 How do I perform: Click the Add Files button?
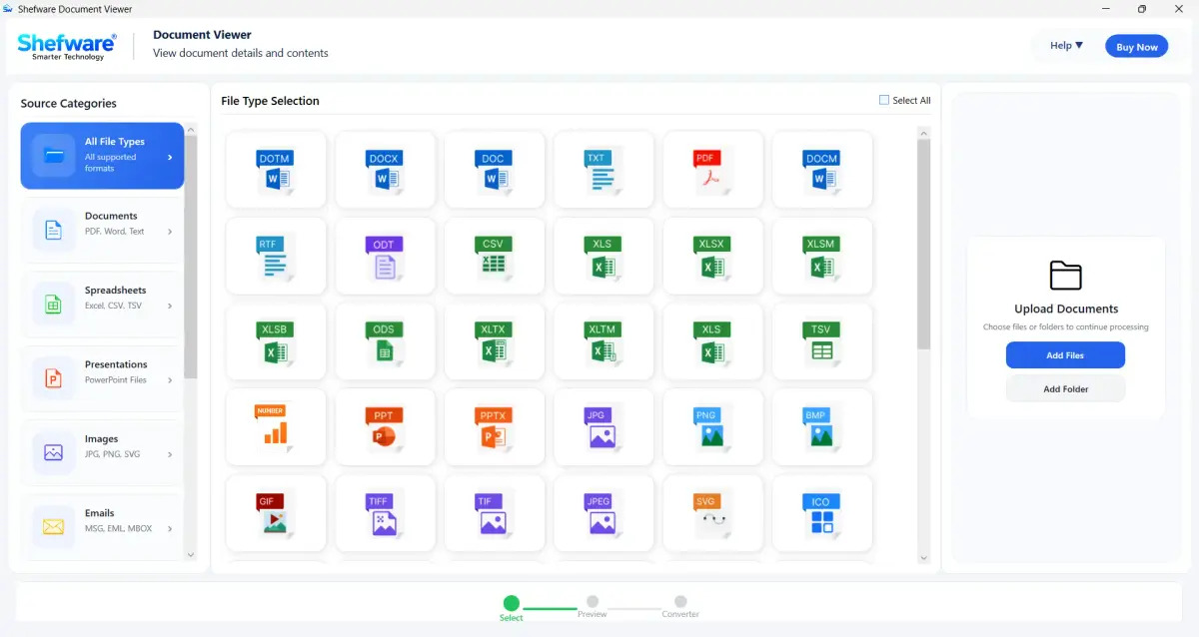1065,355
